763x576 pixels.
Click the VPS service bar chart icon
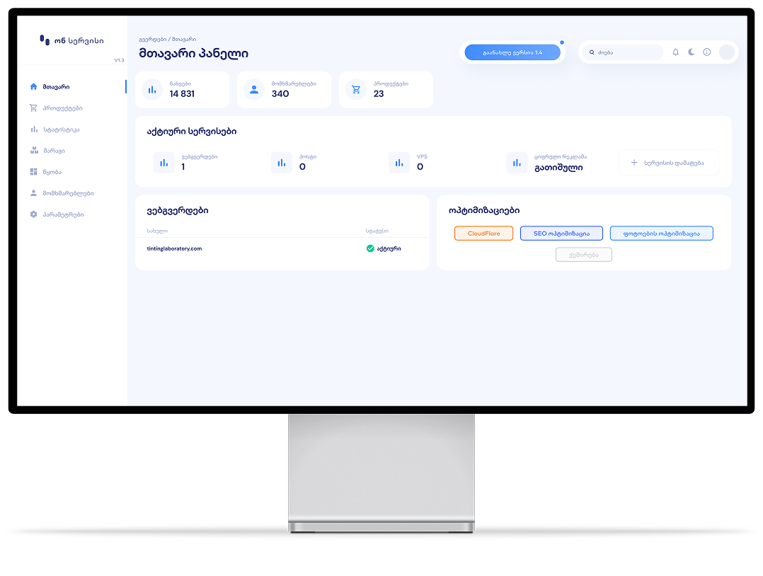tap(399, 163)
